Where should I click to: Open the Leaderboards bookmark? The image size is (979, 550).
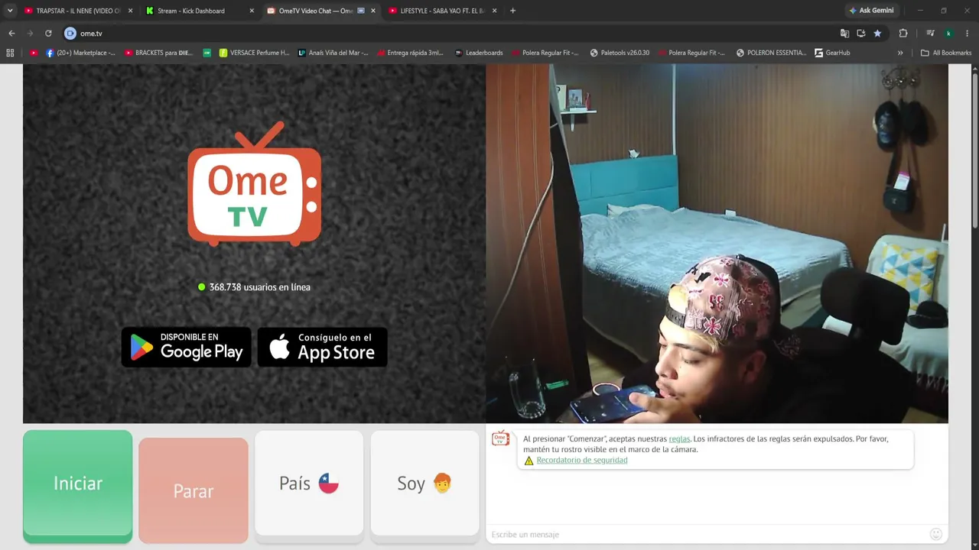tap(479, 53)
